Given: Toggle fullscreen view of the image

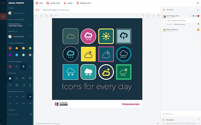Looking at the screenshot, I should point(41,16).
